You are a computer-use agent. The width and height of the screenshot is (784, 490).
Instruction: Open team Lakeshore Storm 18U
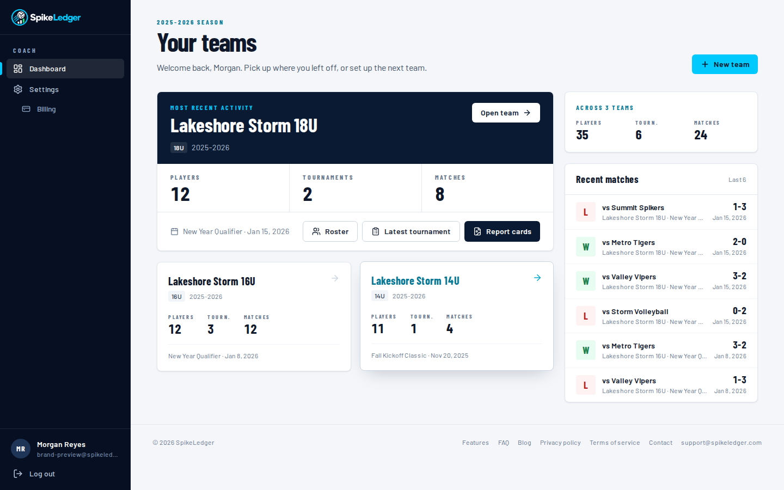coord(506,113)
